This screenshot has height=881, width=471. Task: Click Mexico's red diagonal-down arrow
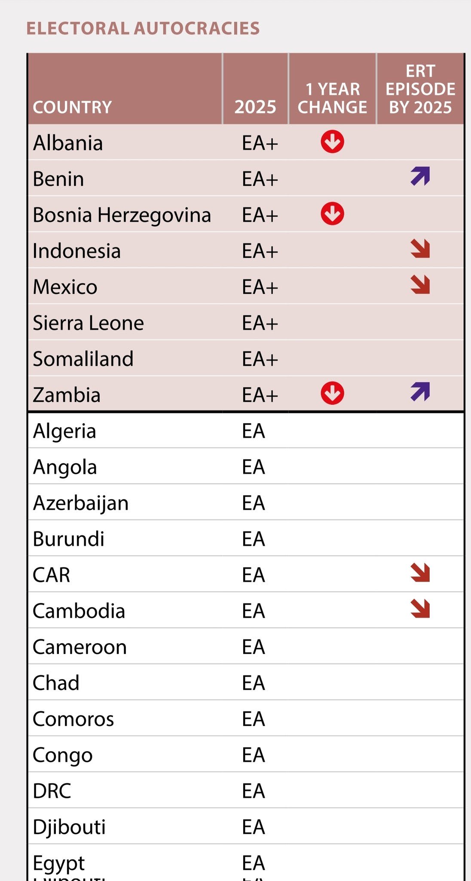tap(420, 284)
